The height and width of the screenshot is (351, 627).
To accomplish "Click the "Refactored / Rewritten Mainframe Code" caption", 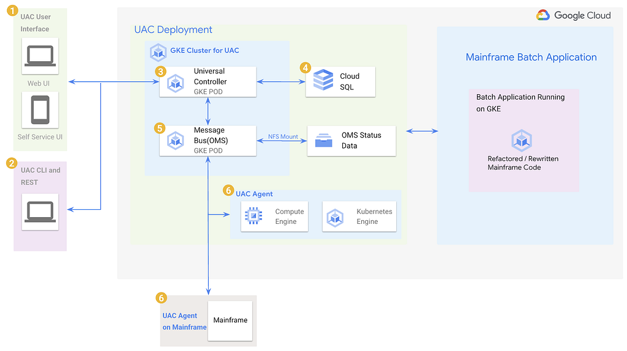I will pyautogui.click(x=523, y=163).
